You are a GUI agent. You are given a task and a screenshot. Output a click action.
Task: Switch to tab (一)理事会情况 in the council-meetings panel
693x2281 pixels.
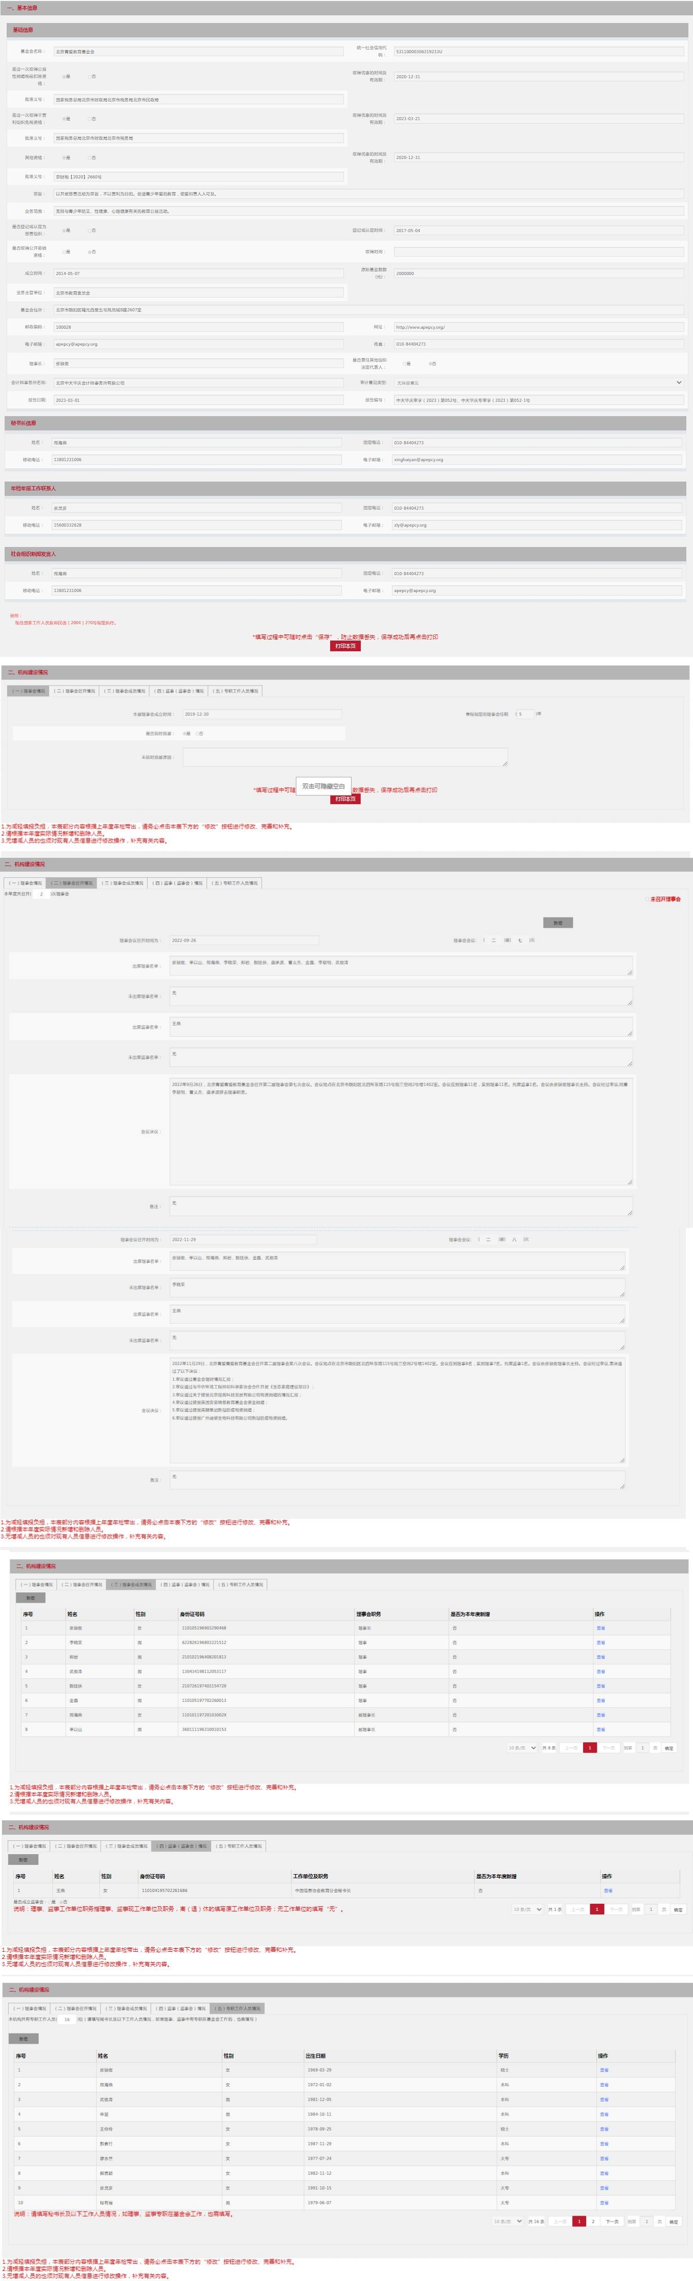(x=25, y=883)
